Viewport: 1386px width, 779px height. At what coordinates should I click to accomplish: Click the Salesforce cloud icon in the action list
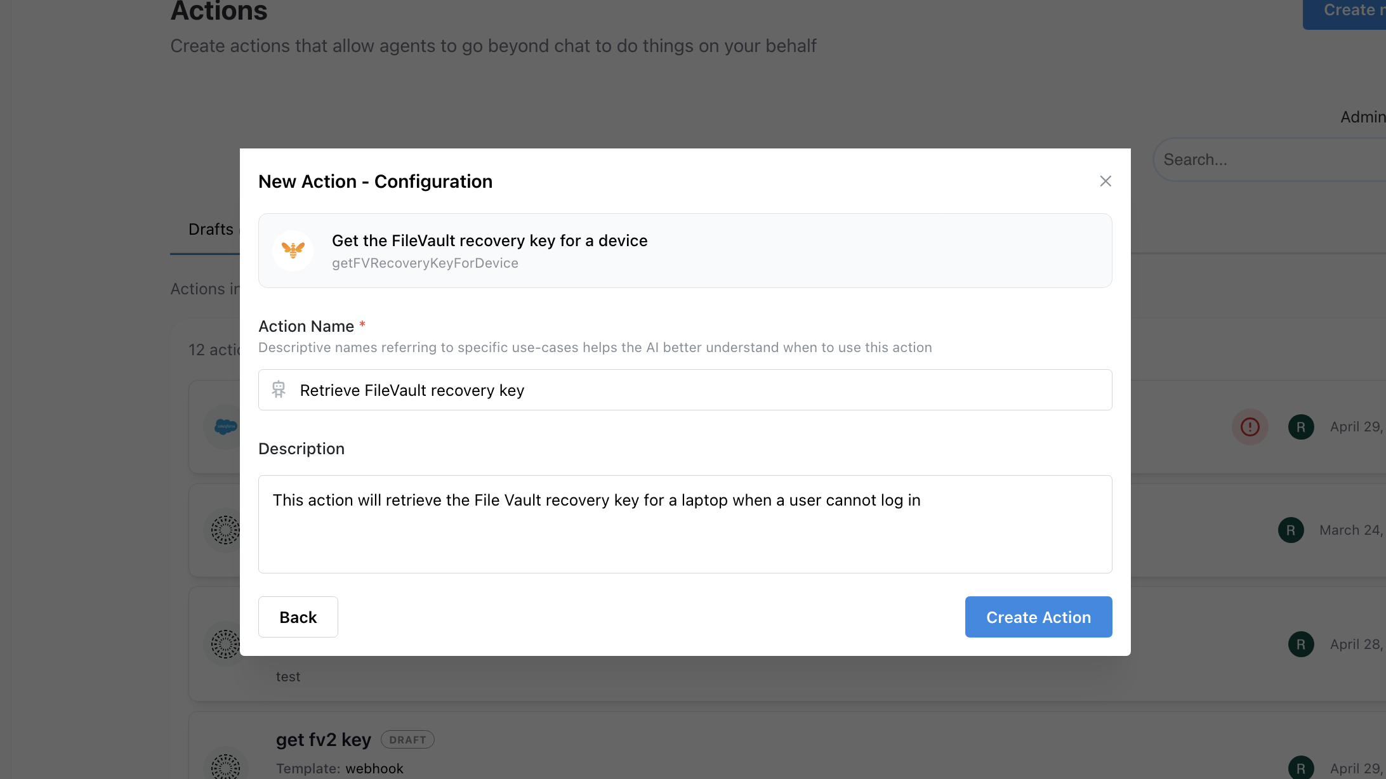[x=225, y=427]
